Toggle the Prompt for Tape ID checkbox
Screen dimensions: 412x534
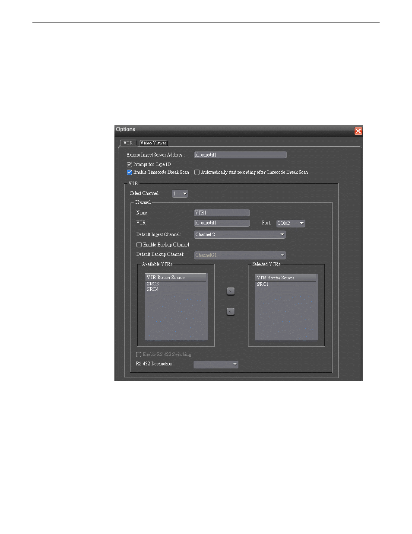coord(130,165)
